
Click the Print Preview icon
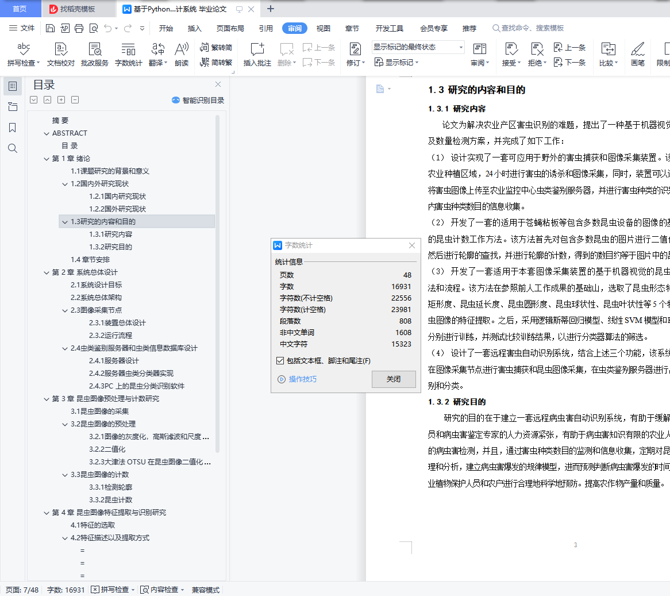click(x=94, y=28)
